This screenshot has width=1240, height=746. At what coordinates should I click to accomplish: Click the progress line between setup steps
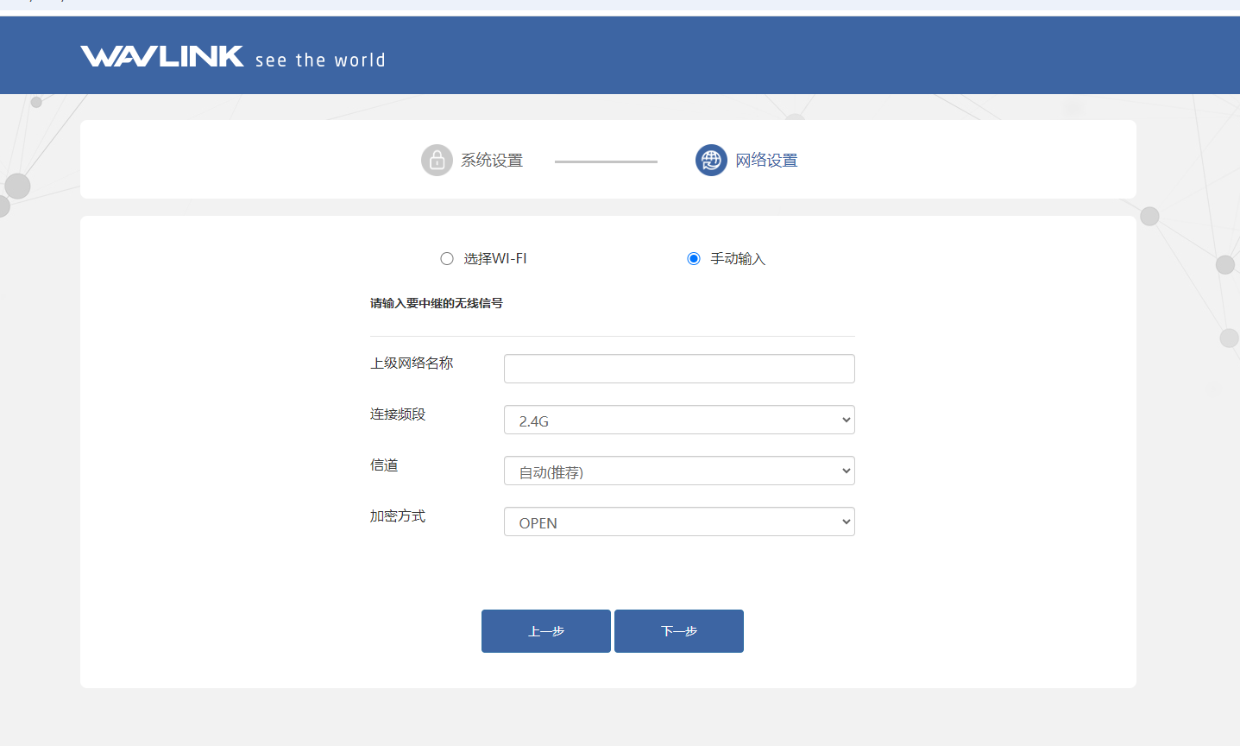point(605,161)
